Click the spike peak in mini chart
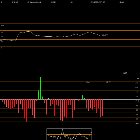This screenshot has width=140, height=140. pyautogui.click(x=63, y=129)
